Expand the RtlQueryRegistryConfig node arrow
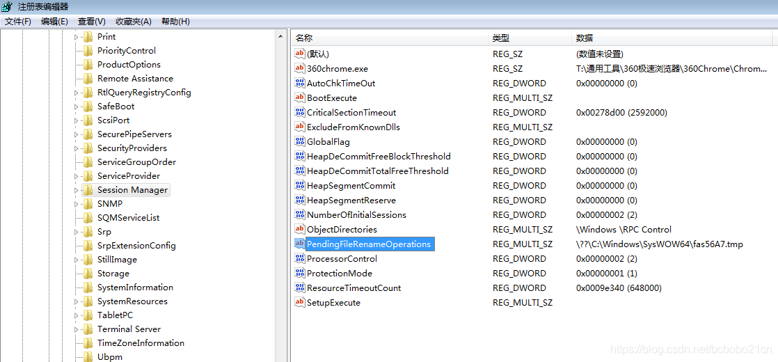This screenshot has width=778, height=362. coord(76,93)
